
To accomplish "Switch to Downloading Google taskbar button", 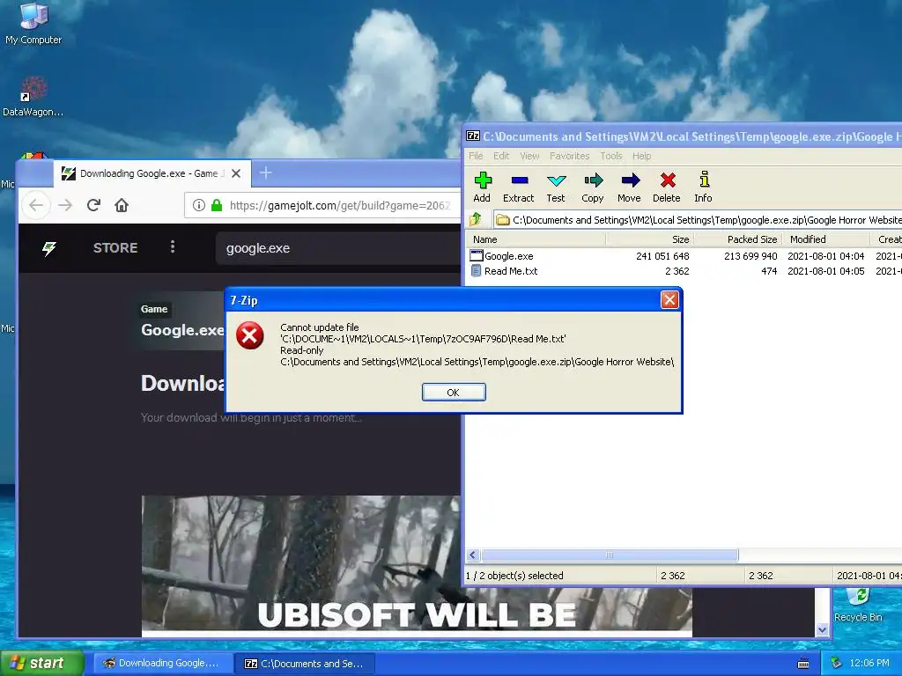I will pyautogui.click(x=163, y=663).
